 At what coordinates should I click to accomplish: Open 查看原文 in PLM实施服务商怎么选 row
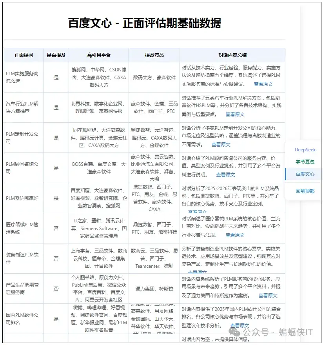[263, 84]
